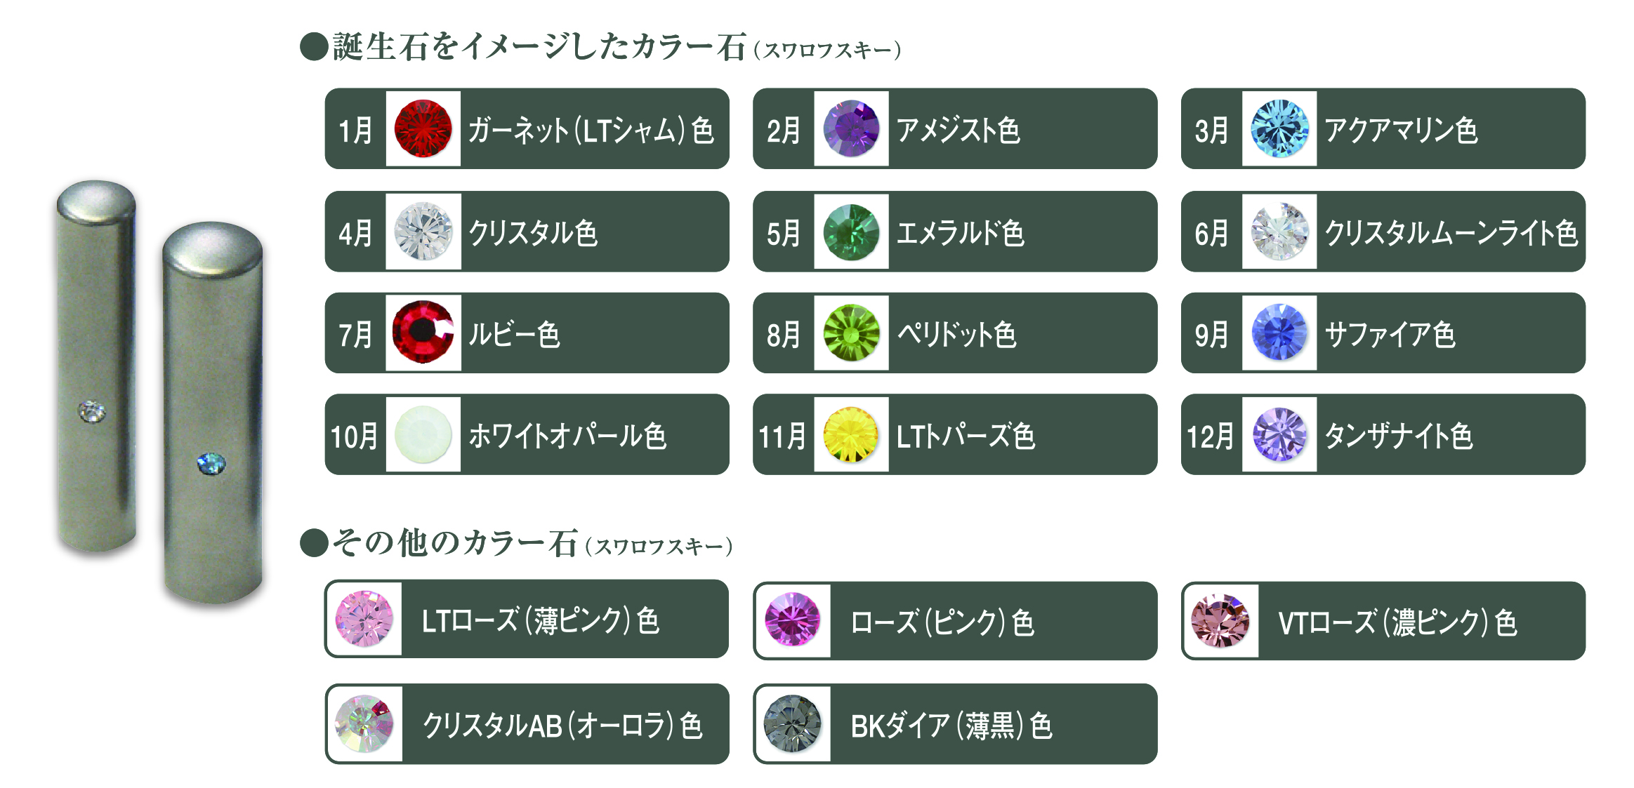This screenshot has width=1634, height=788.
Task: Select the クリスタルムーンライト色 label
Action: tap(1451, 233)
